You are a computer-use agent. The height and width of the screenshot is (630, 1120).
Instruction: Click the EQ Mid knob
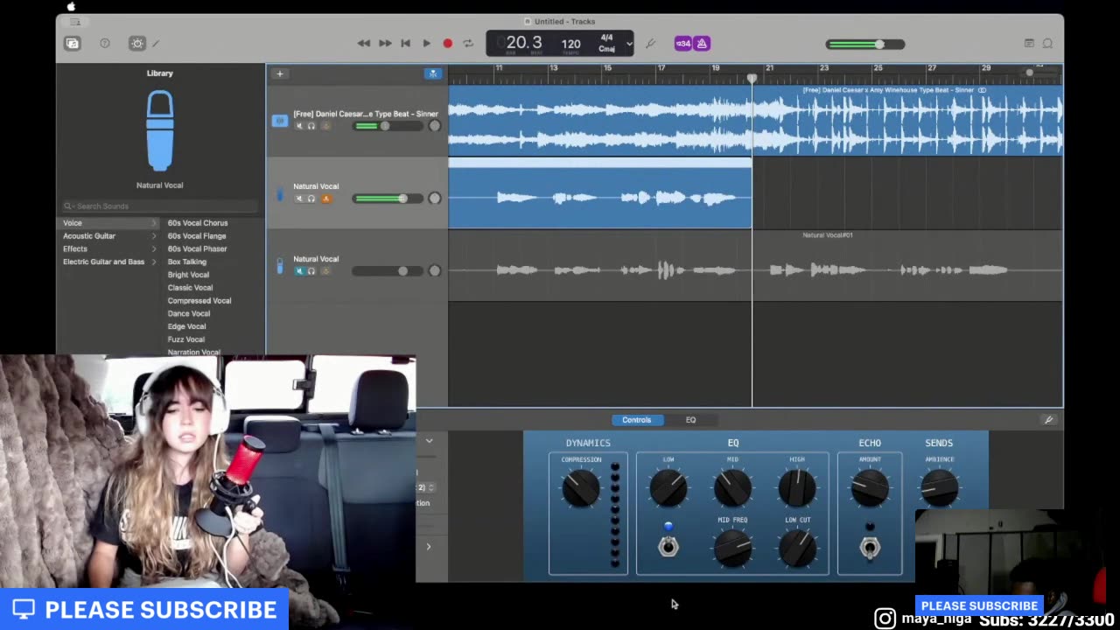(732, 488)
